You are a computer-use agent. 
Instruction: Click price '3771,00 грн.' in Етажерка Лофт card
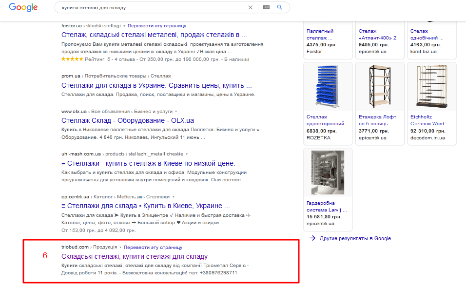point(373,131)
